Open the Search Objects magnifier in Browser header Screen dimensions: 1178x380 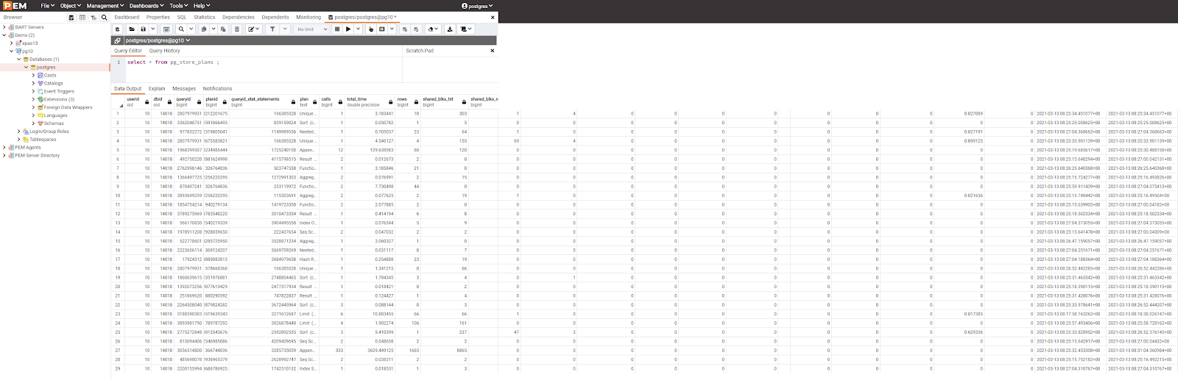coord(104,17)
